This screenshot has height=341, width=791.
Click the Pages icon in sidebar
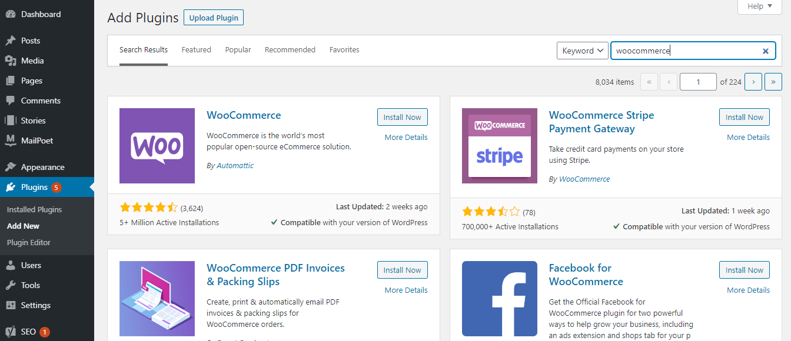pyautogui.click(x=11, y=81)
